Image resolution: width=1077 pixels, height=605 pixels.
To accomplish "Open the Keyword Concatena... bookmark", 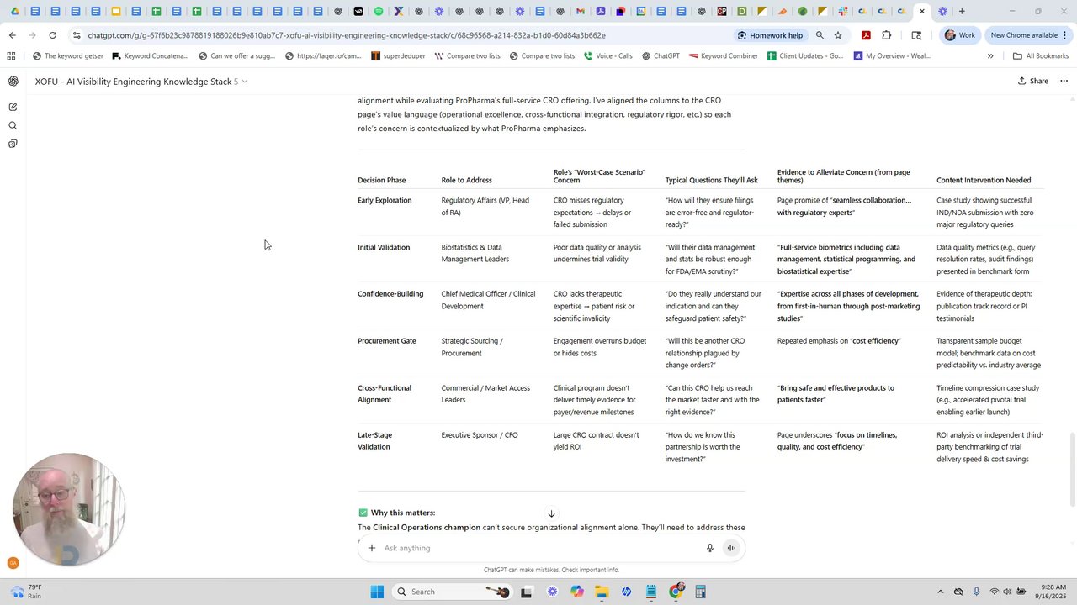I will click(x=150, y=56).
